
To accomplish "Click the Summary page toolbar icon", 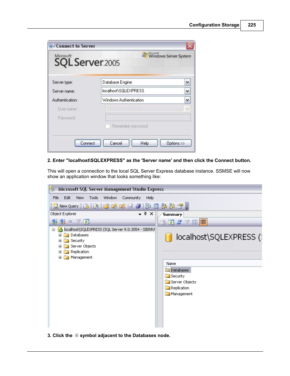I will tap(156, 206).
